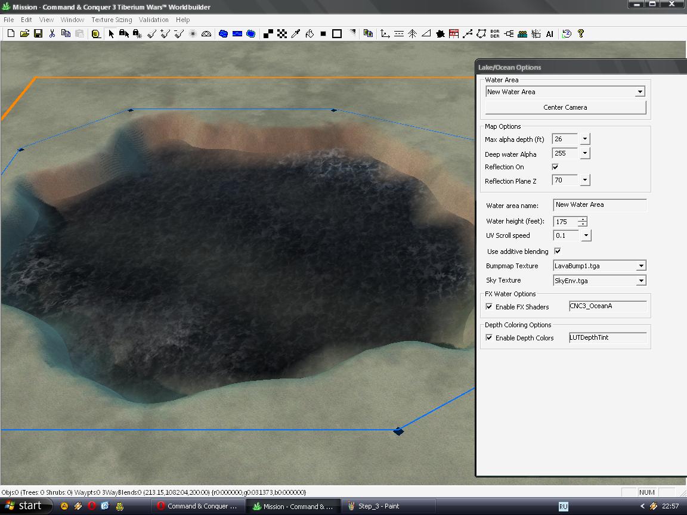Click the Water area name field
The image size is (687, 515).
tap(600, 205)
